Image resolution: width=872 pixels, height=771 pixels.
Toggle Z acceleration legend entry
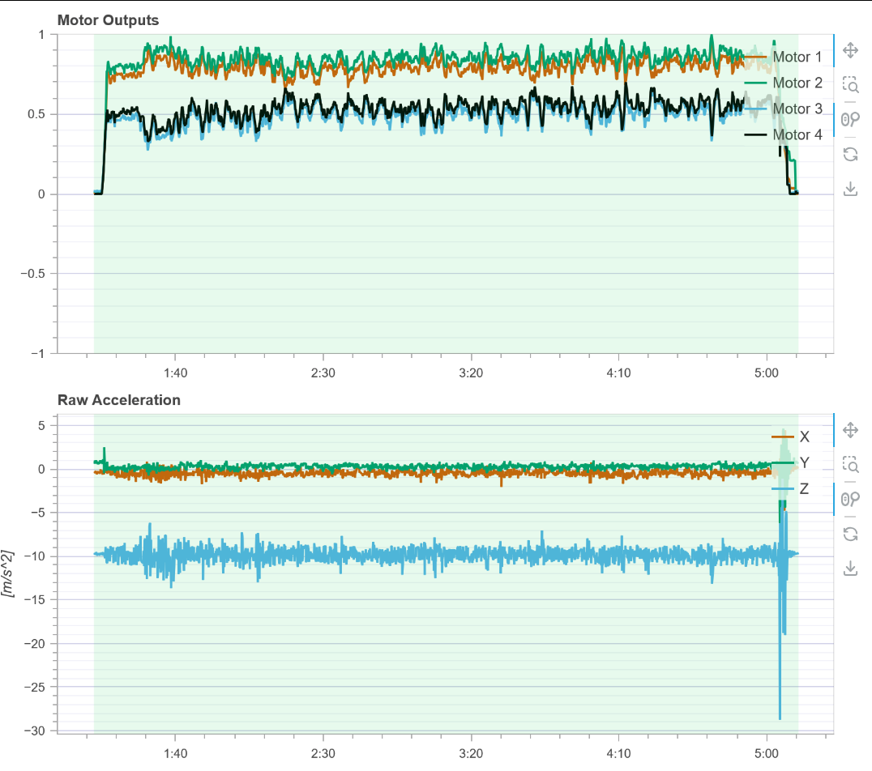[x=804, y=489]
